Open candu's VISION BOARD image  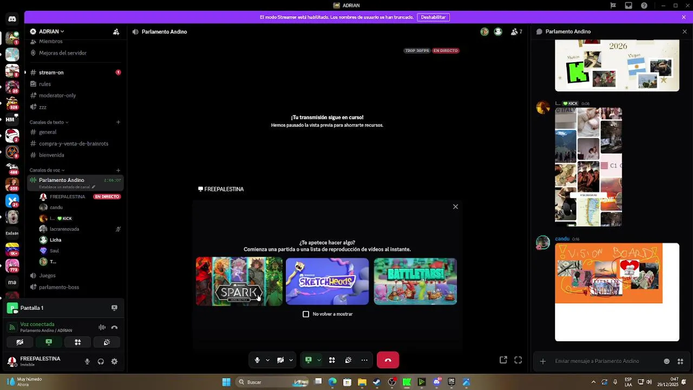click(x=617, y=292)
